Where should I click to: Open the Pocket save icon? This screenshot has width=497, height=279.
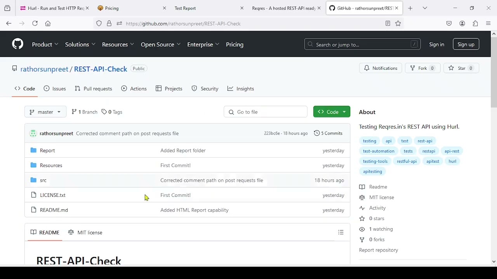(x=449, y=24)
